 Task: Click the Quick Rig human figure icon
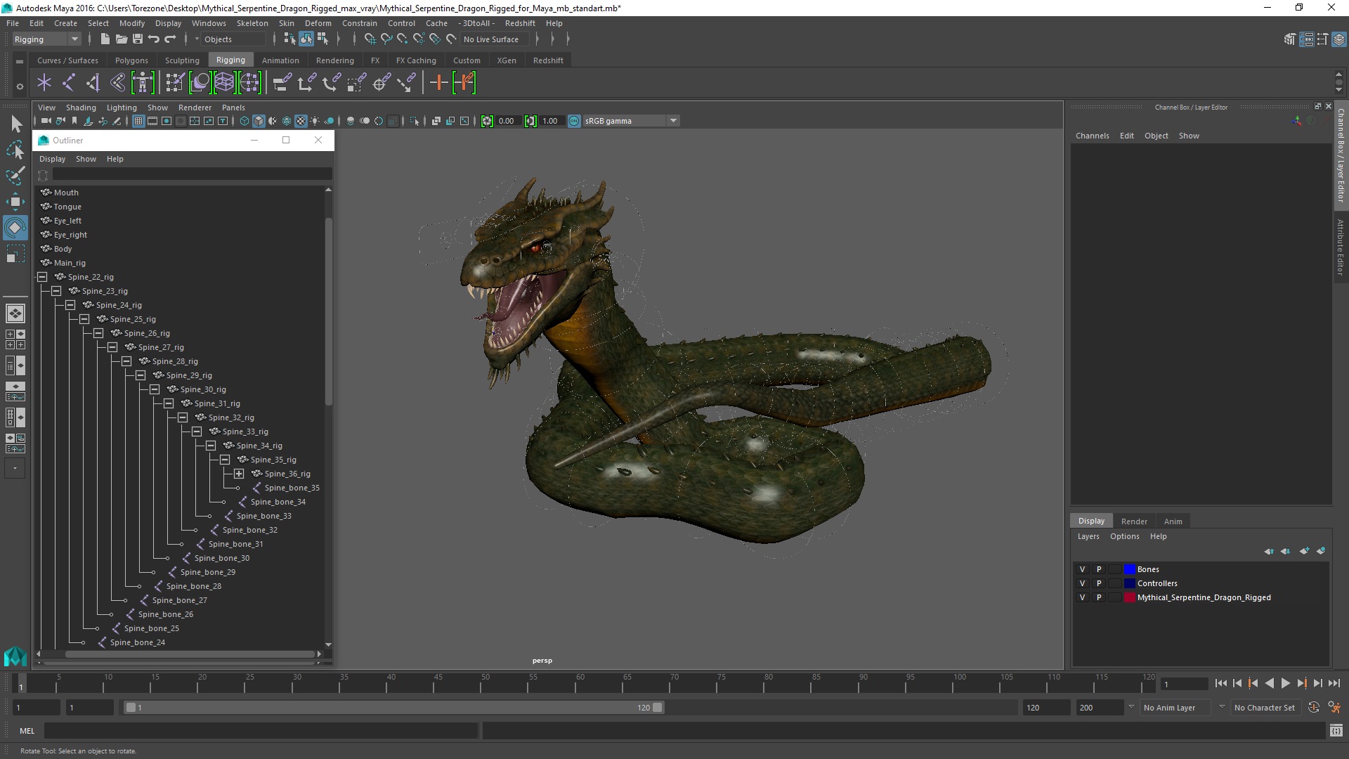pyautogui.click(x=143, y=83)
